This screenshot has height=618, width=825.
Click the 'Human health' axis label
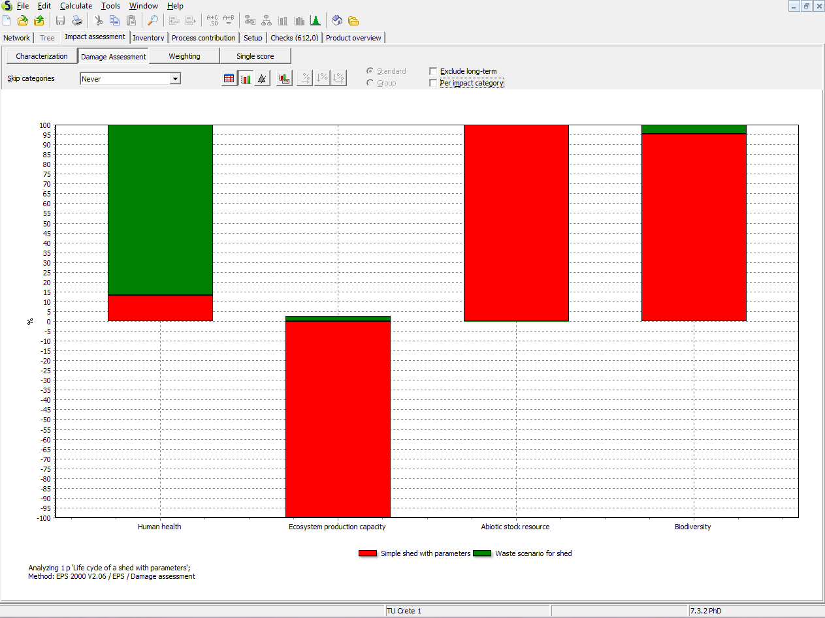[x=159, y=527]
